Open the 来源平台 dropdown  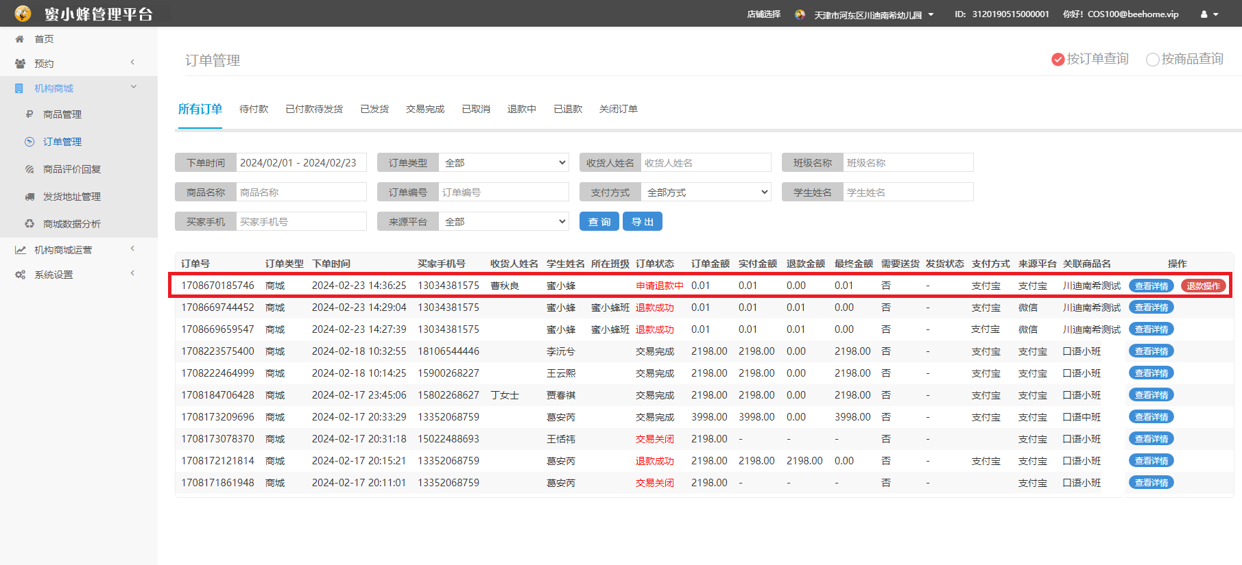click(503, 222)
